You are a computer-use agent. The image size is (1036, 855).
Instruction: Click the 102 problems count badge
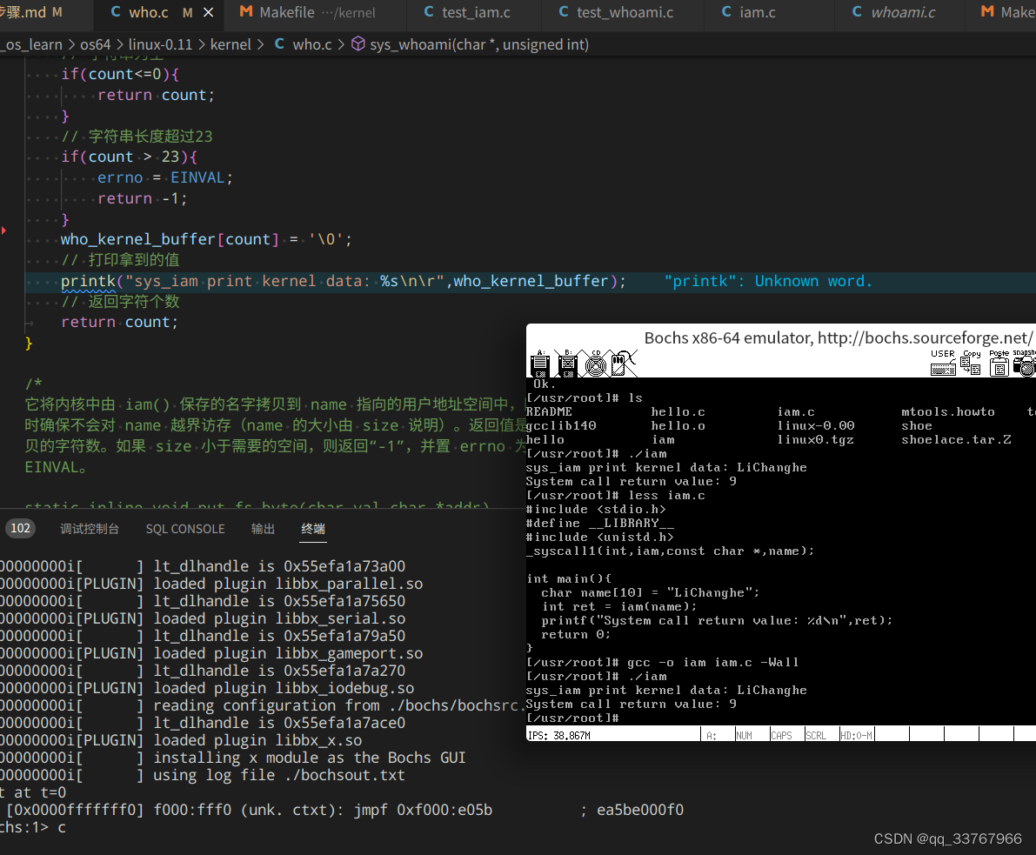(x=21, y=528)
